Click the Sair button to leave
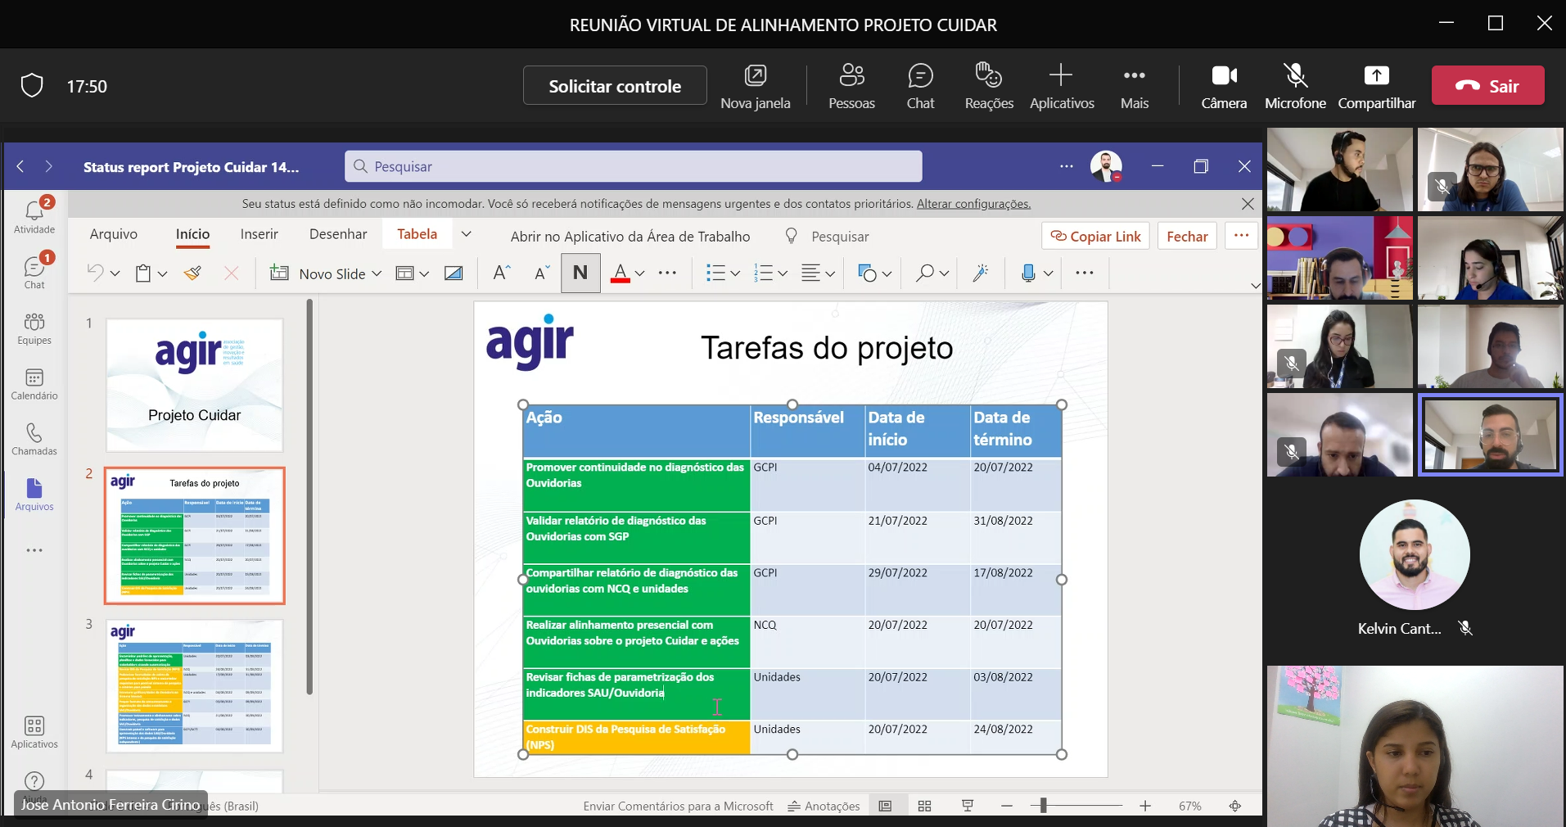Viewport: 1566px width, 827px height. click(1487, 85)
